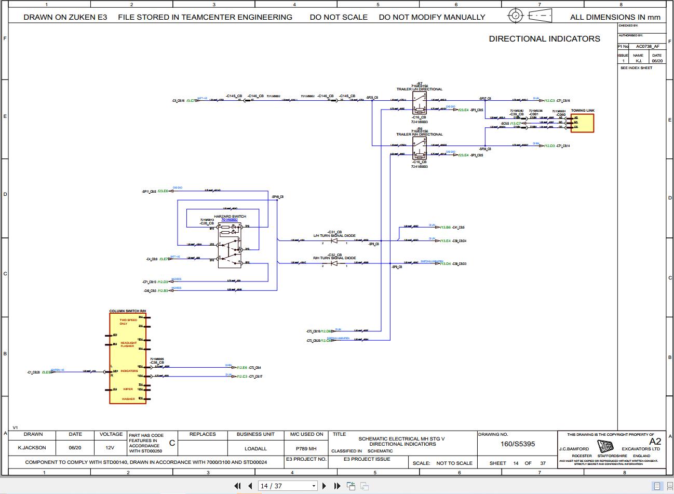
Task: Click the /13.E4 reference near -C39_CB:D4
Action: click(x=445, y=241)
